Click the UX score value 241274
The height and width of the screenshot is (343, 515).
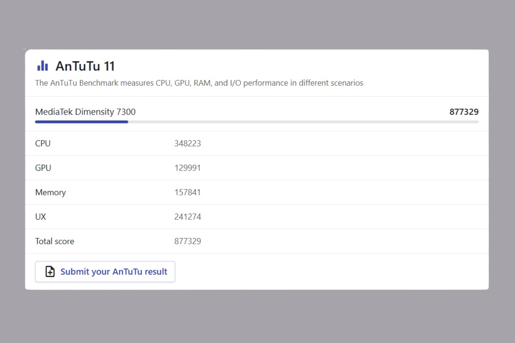coord(188,217)
